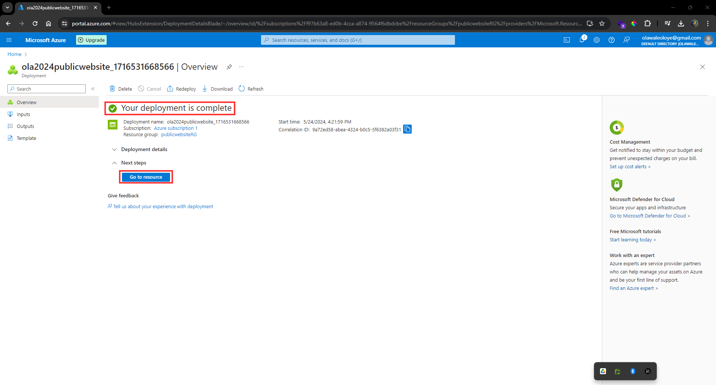Image resolution: width=716 pixels, height=385 pixels.
Task: Open portal settings gear
Action: [597, 40]
